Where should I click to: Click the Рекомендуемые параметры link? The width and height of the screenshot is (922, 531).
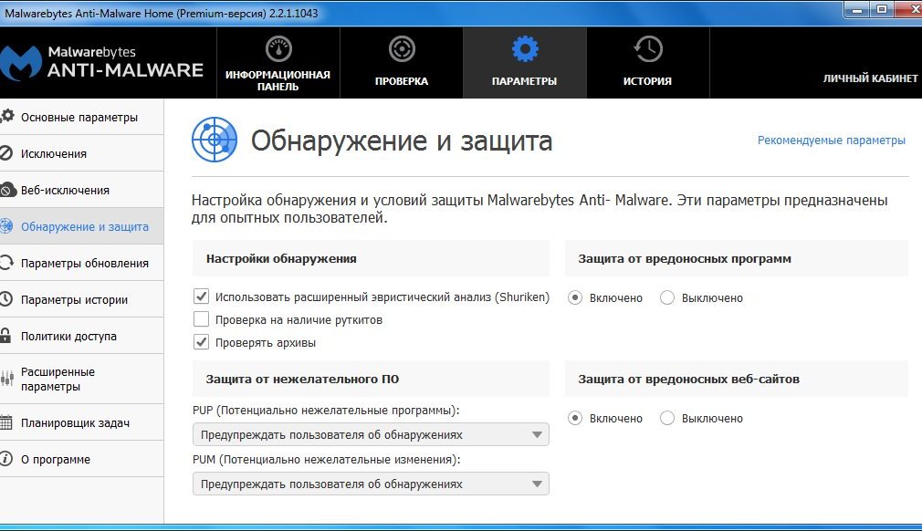[x=831, y=141]
